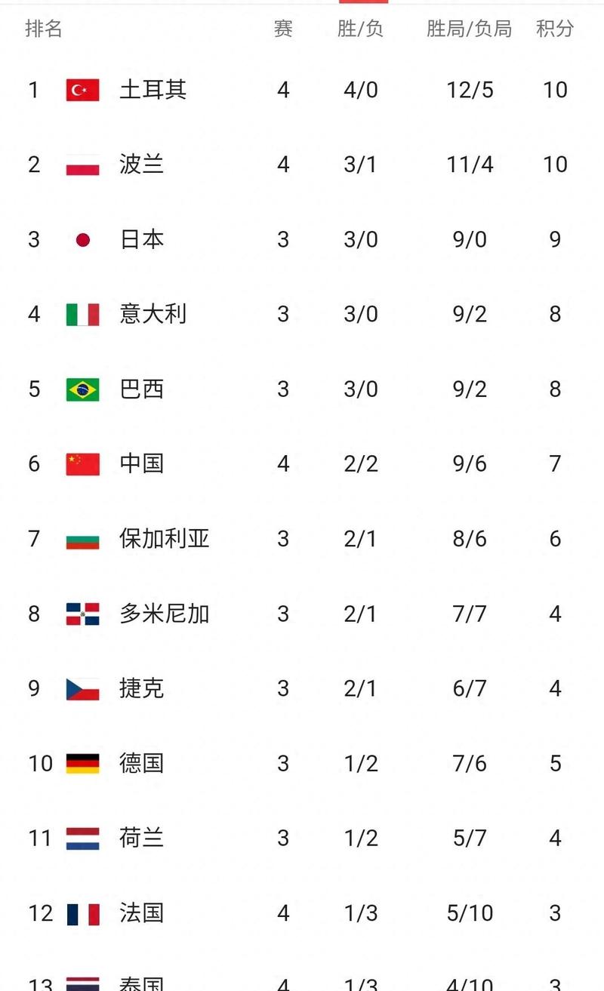Click the Bulgaria flag icon
604x991 pixels.
click(x=82, y=539)
